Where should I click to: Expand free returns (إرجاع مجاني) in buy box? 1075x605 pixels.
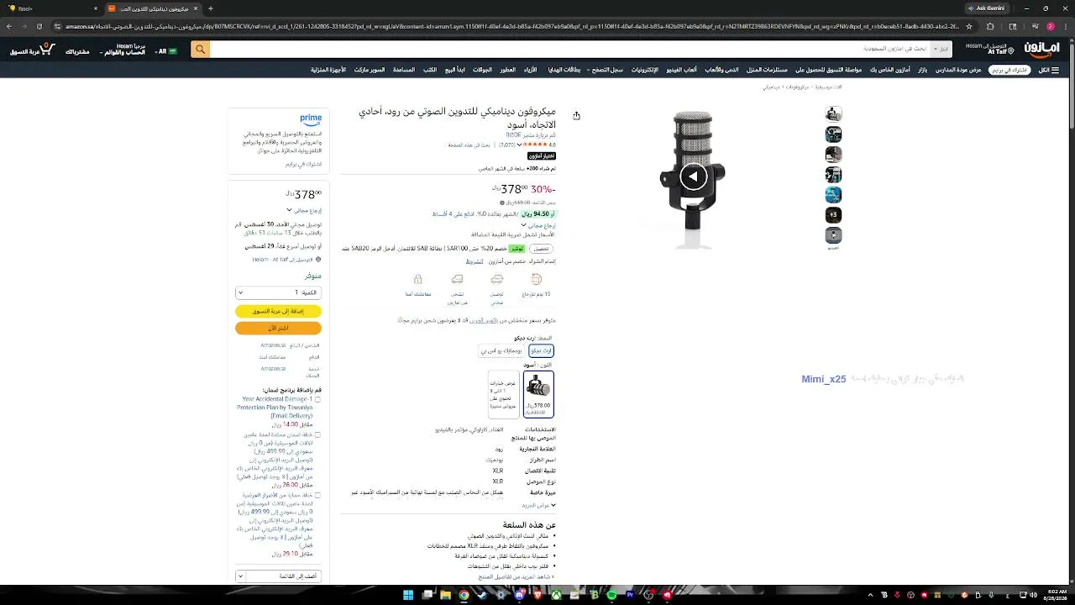(x=304, y=210)
